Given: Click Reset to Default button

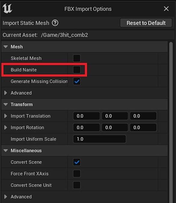Looking at the screenshot, I should 146,23.
